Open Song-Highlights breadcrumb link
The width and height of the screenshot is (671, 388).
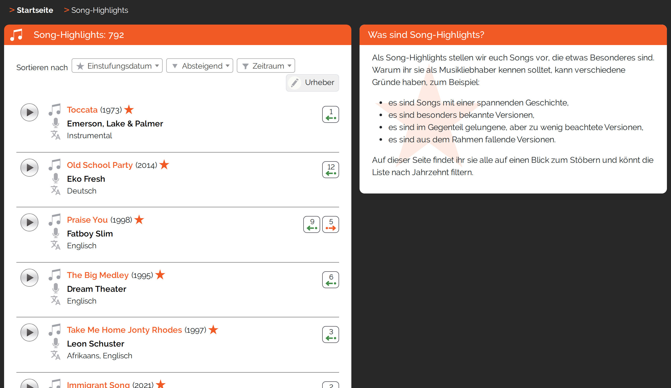pos(100,10)
